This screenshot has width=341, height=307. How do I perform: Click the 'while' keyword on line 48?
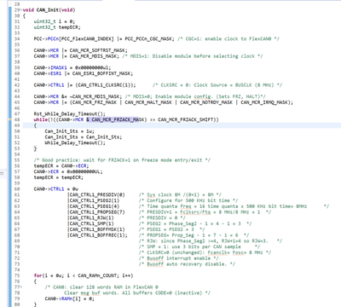pyautogui.click(x=41, y=119)
